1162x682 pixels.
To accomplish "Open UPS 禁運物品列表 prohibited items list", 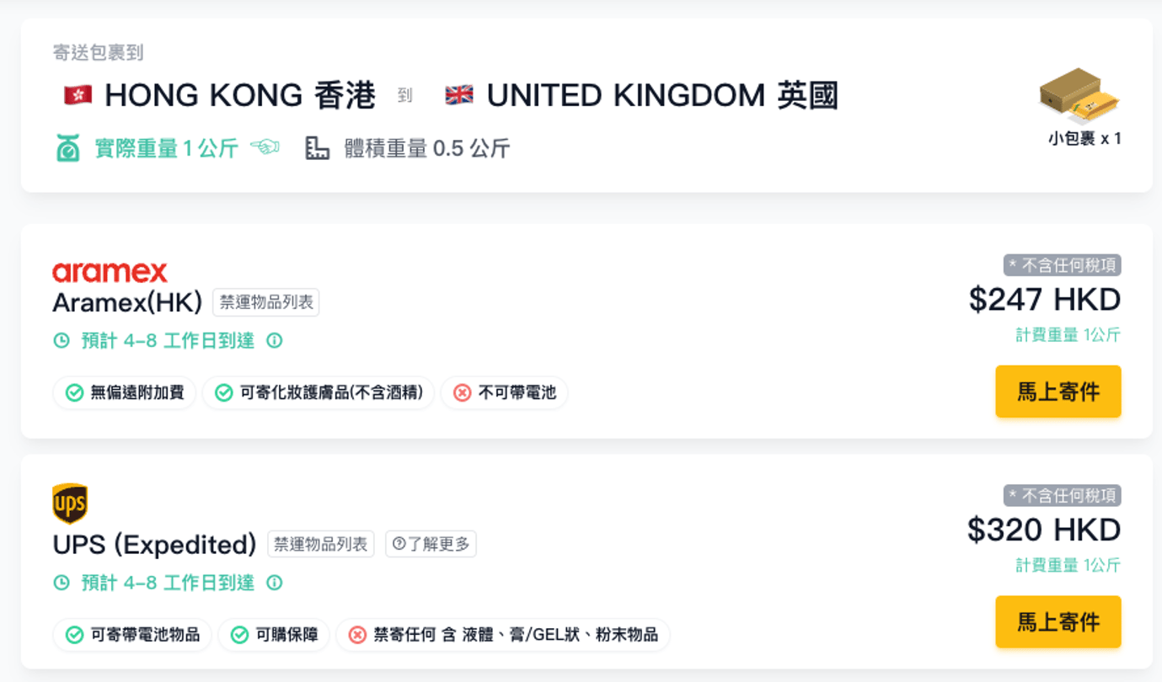I will coord(321,545).
